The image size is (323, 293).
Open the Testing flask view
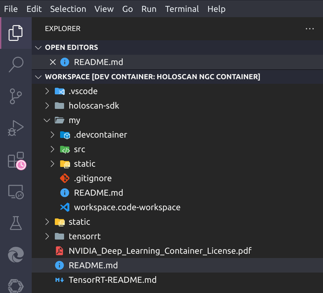click(16, 223)
